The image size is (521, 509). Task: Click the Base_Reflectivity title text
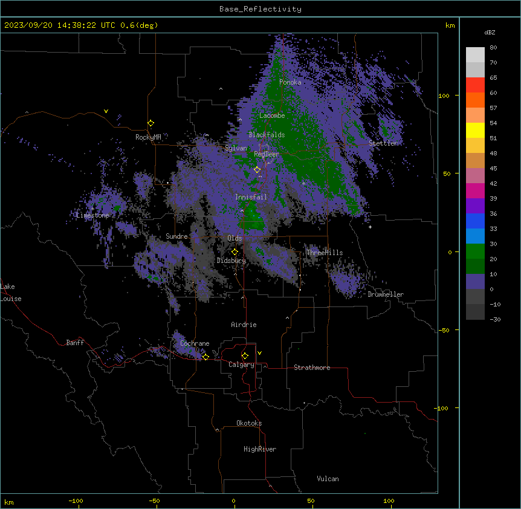pos(260,9)
